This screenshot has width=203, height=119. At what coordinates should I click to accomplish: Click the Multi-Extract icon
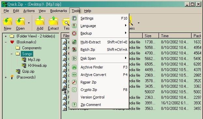pos(74,42)
